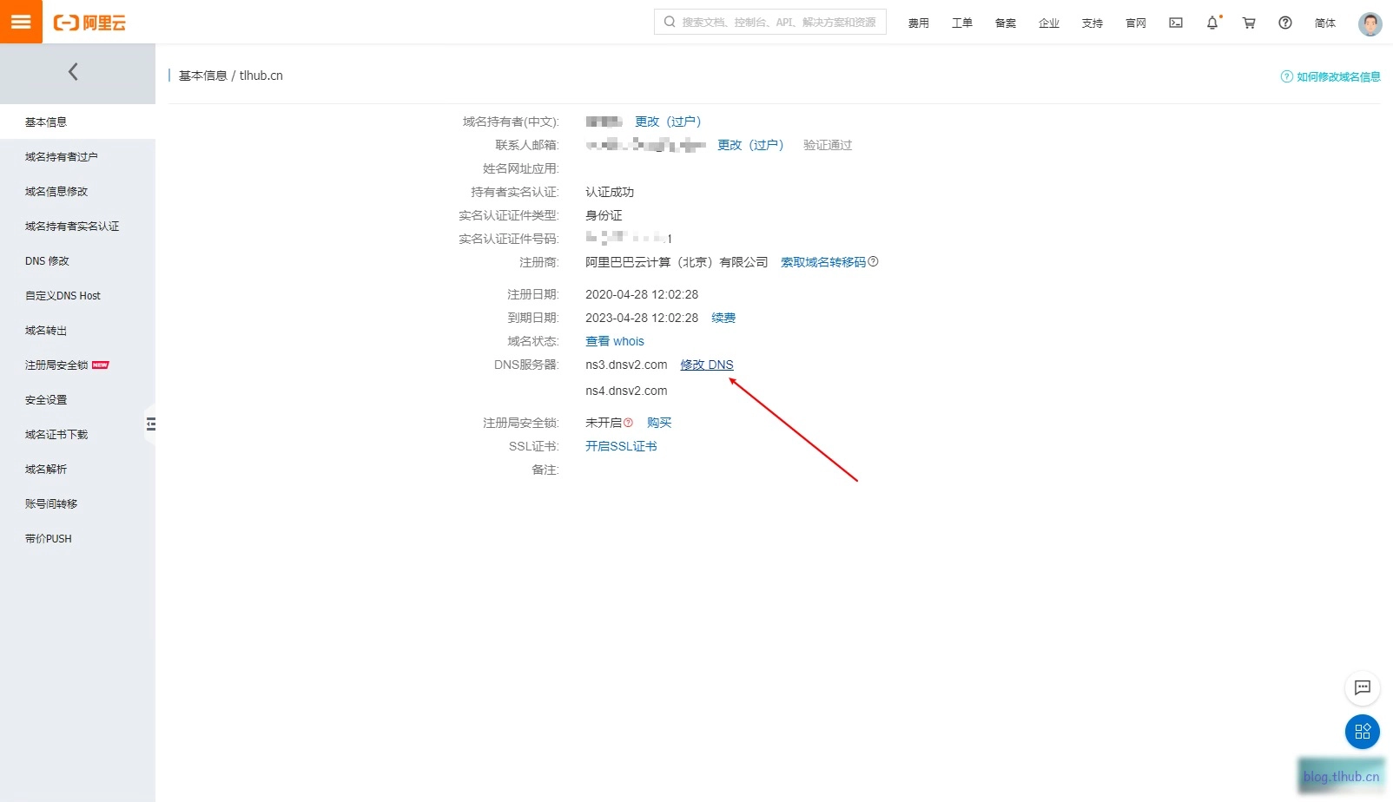Click registration date 2020-04-28 12:02:28
The image size is (1393, 802).
(642, 294)
